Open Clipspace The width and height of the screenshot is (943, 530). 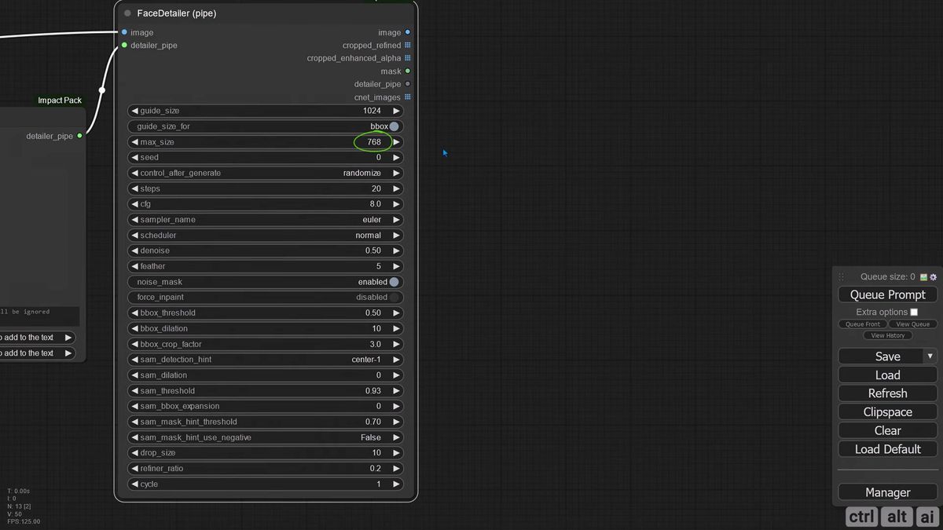887,411
